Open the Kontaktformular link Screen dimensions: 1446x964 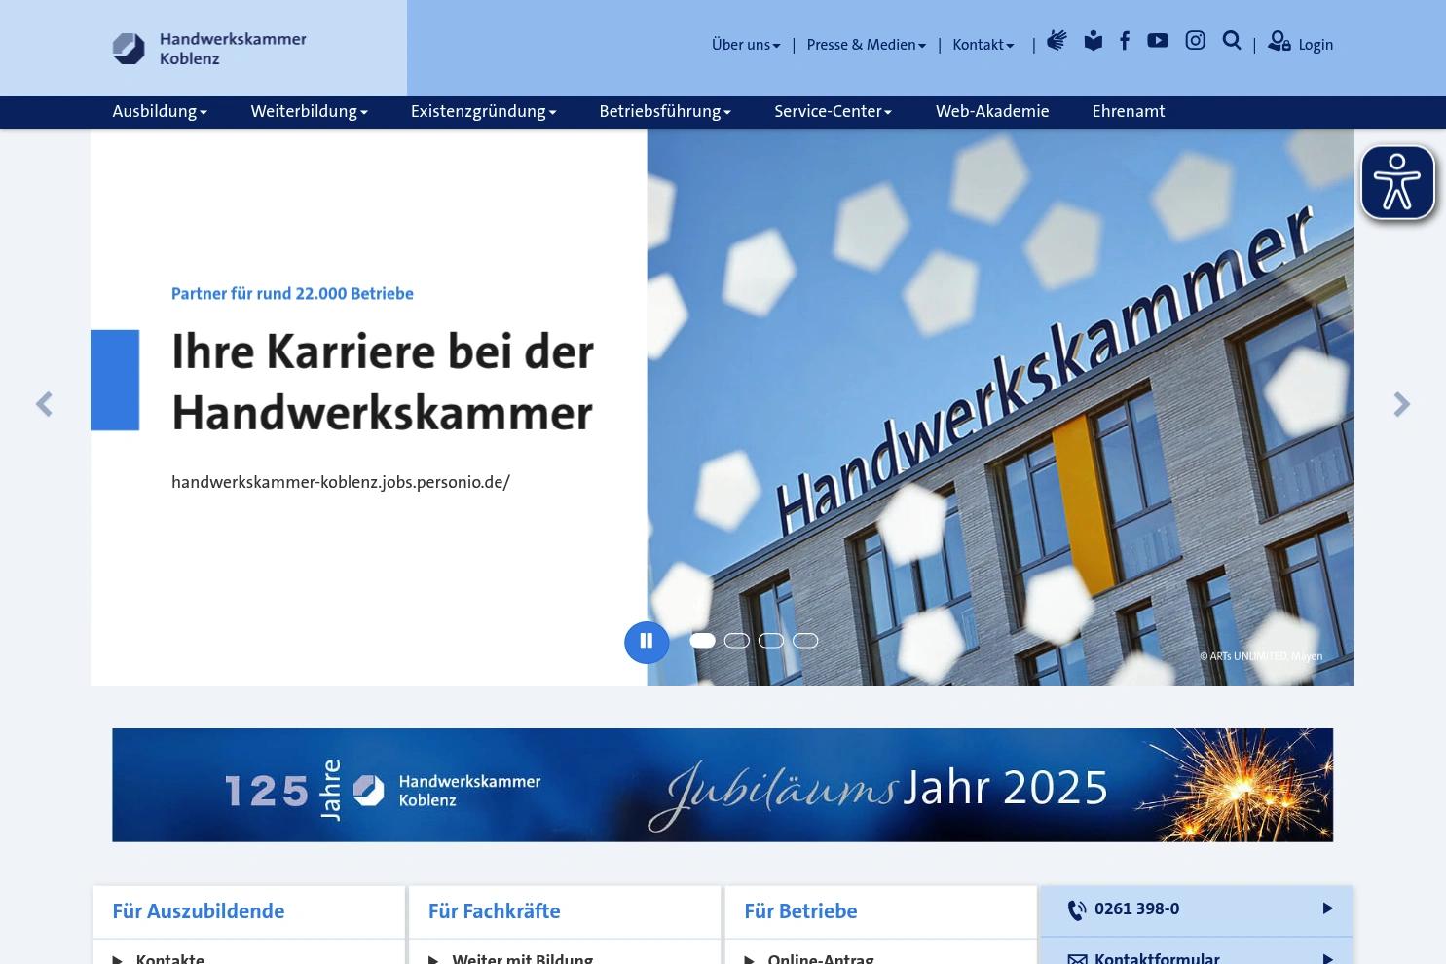[1157, 958]
